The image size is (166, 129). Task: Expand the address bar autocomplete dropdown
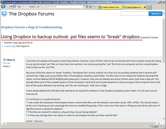click(x=86, y=7)
